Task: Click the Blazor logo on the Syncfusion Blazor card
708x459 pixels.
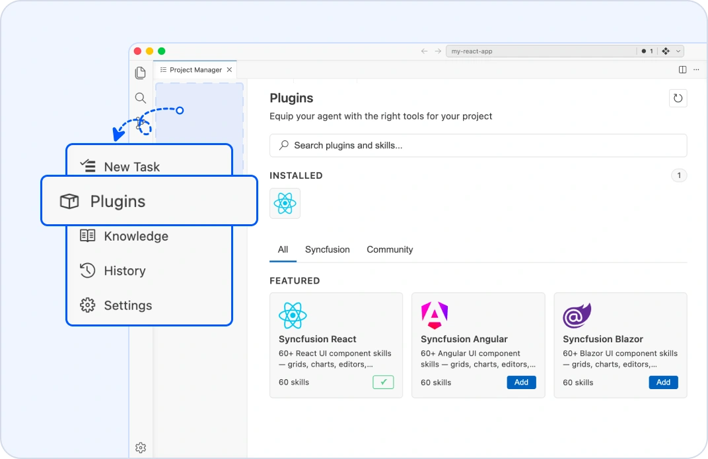Action: (x=577, y=315)
